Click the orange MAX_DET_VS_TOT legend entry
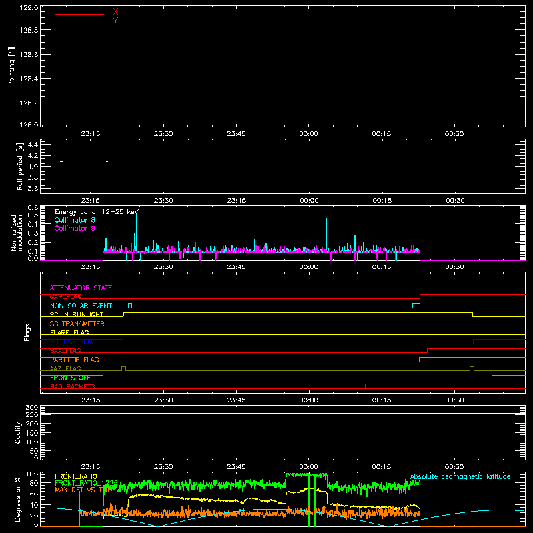 [x=81, y=490]
